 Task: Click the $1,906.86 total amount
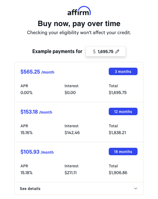[x=118, y=173]
